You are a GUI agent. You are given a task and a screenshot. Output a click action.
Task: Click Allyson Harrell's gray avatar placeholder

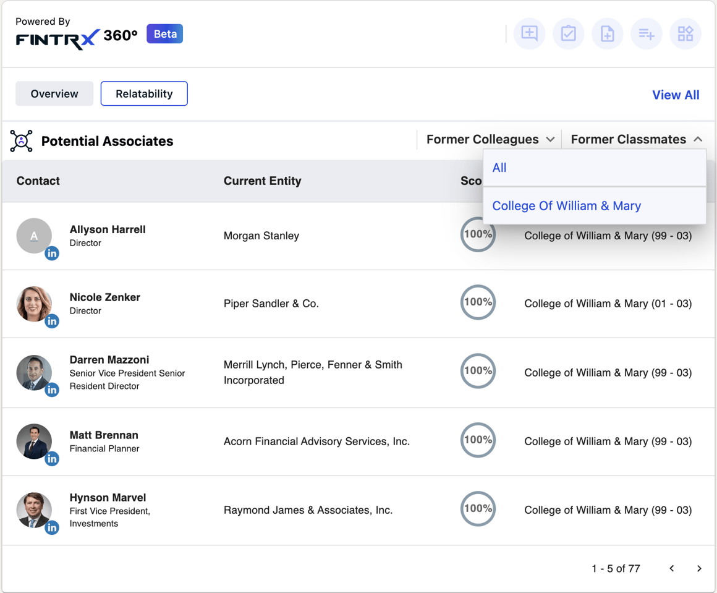pos(34,236)
